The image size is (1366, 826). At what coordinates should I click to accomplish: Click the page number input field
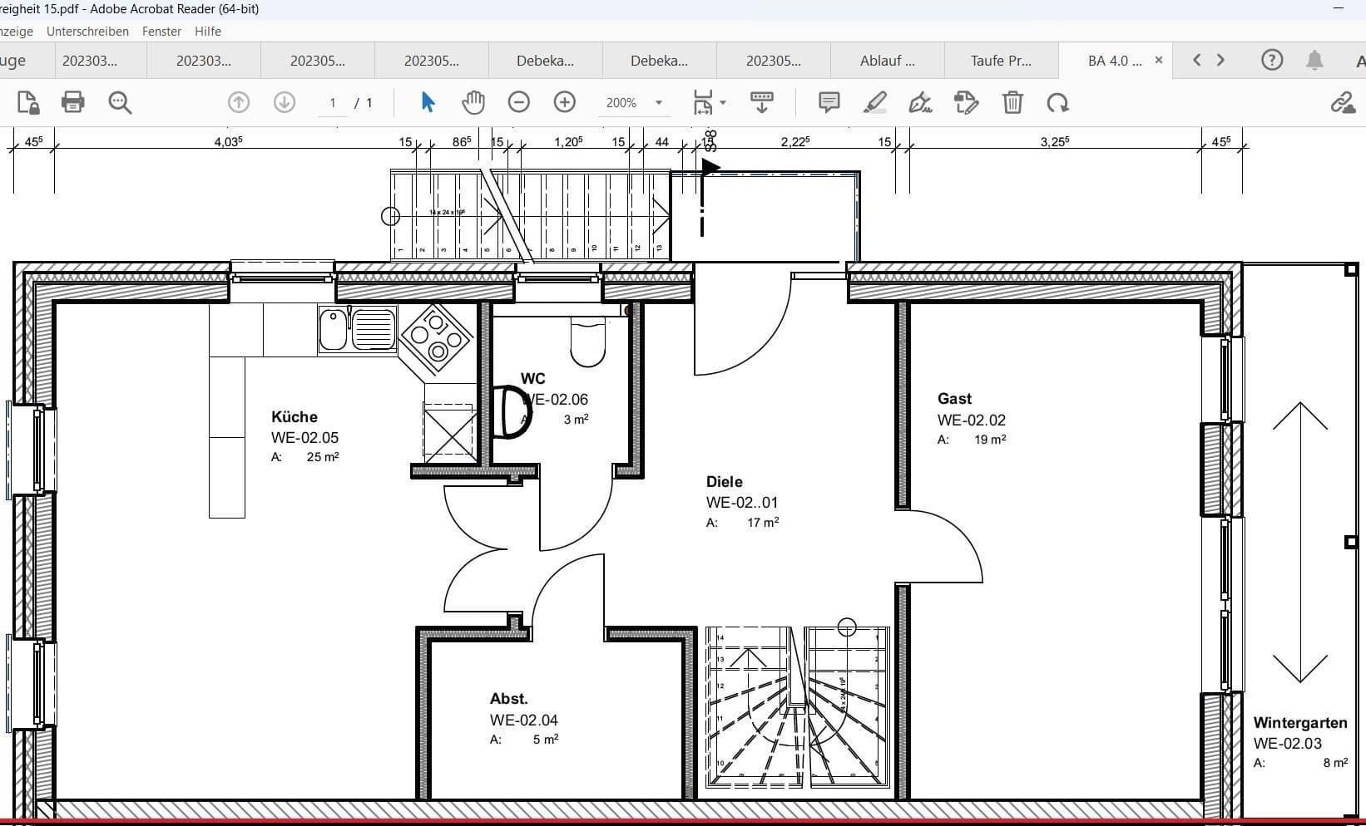333,103
